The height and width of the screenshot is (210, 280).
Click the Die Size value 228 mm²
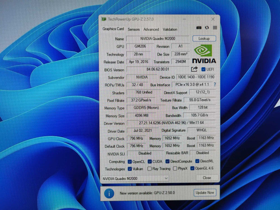click(x=181, y=54)
